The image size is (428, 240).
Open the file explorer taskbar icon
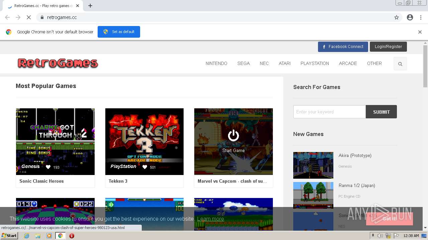pyautogui.click(x=38, y=236)
